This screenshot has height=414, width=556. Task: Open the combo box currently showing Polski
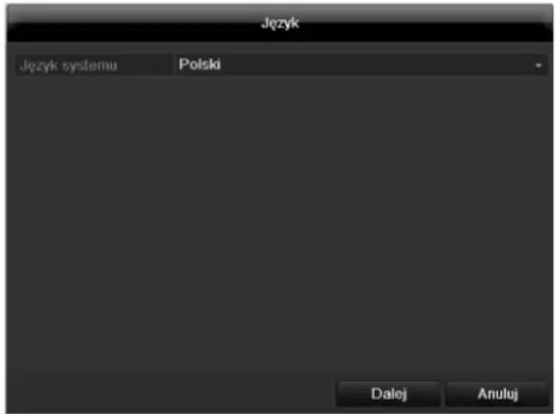coord(362,65)
